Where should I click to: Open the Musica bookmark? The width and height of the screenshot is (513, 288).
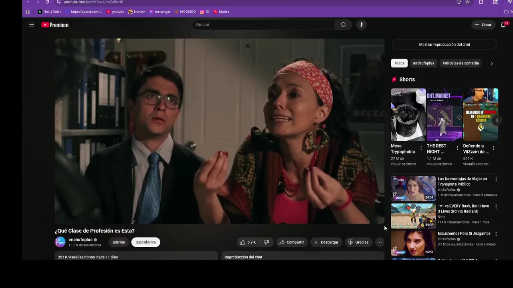coord(221,12)
